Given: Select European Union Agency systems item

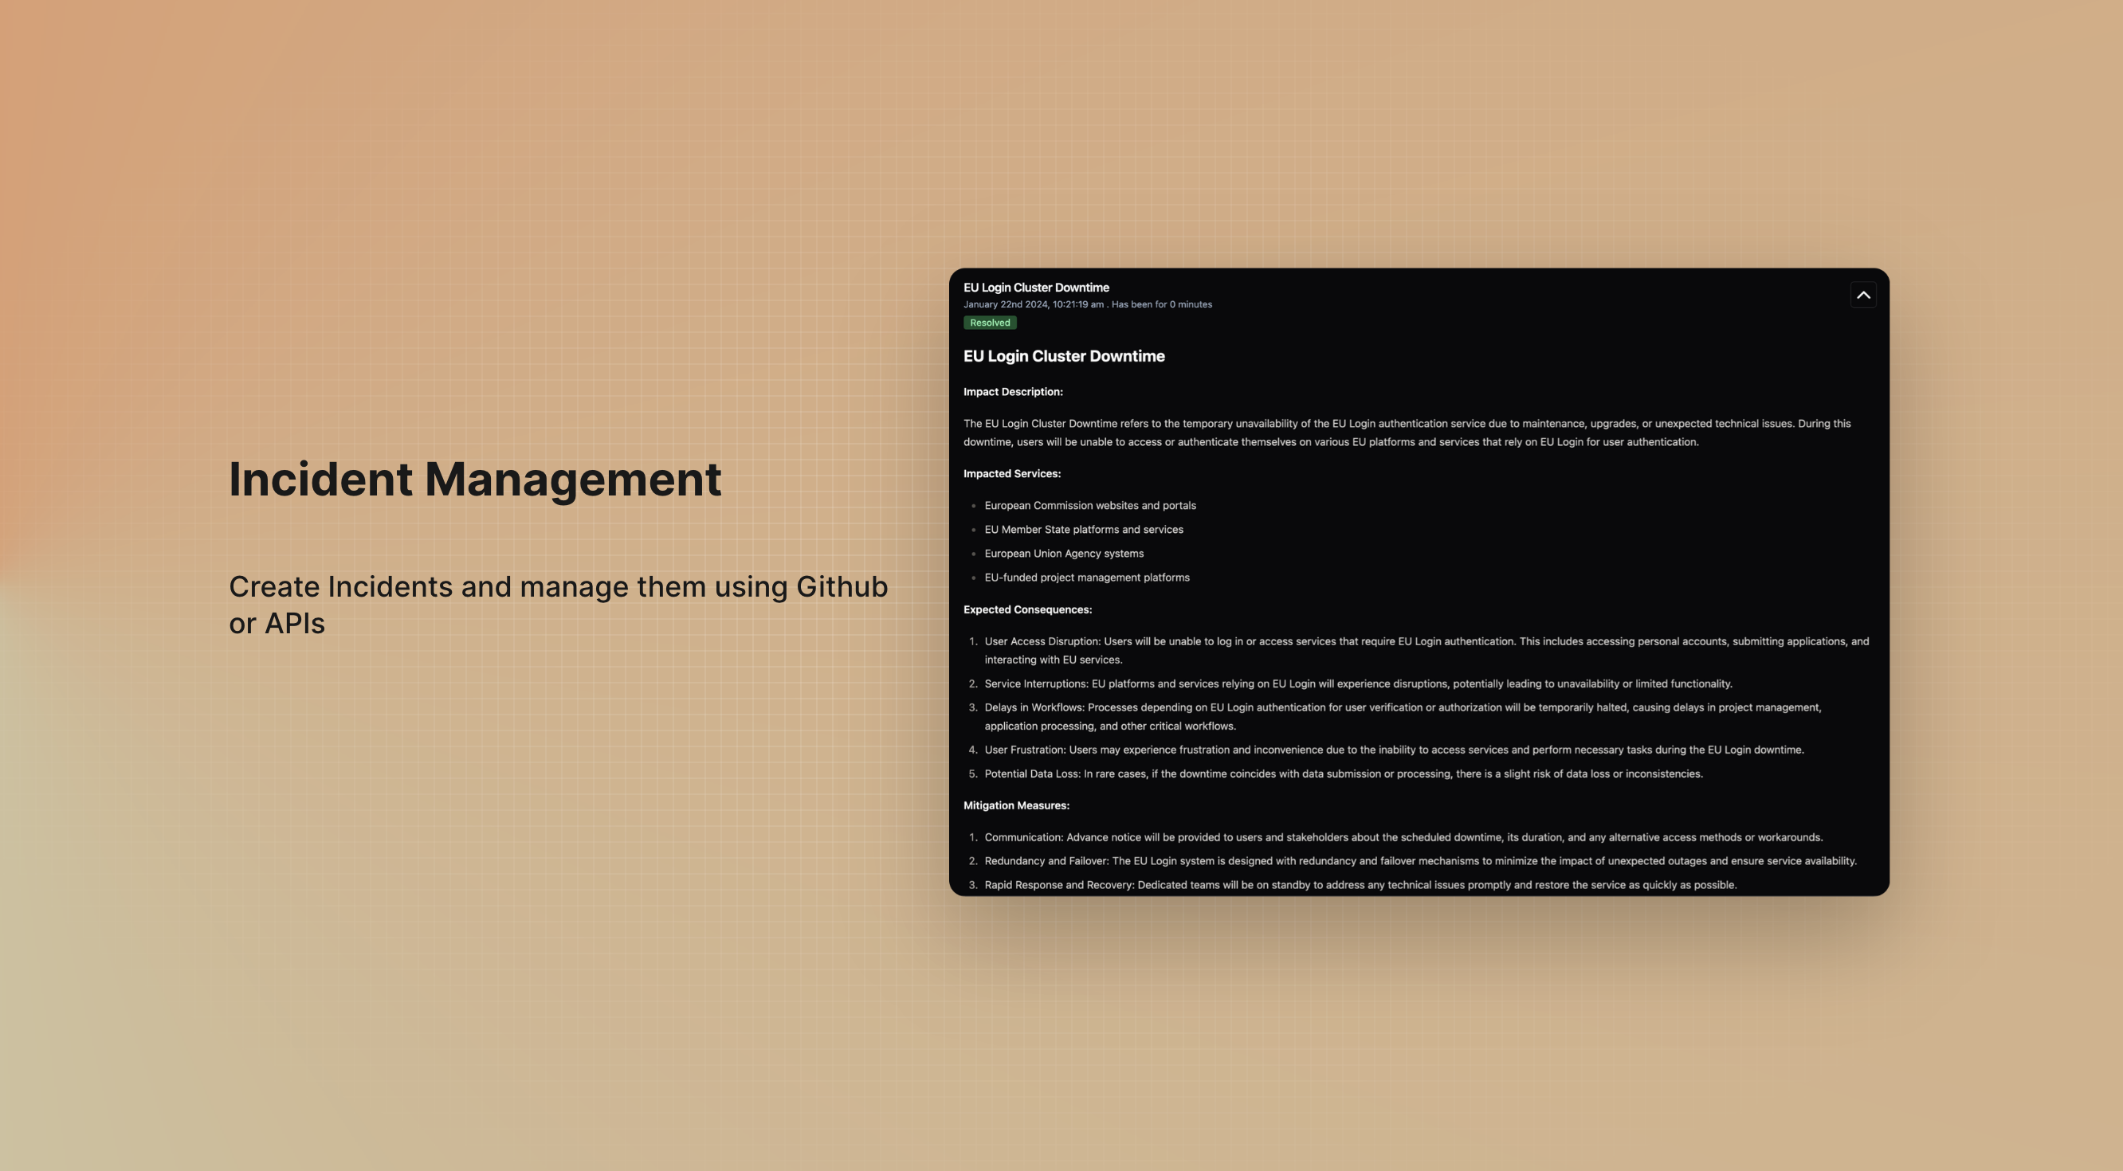Looking at the screenshot, I should click(x=1063, y=554).
